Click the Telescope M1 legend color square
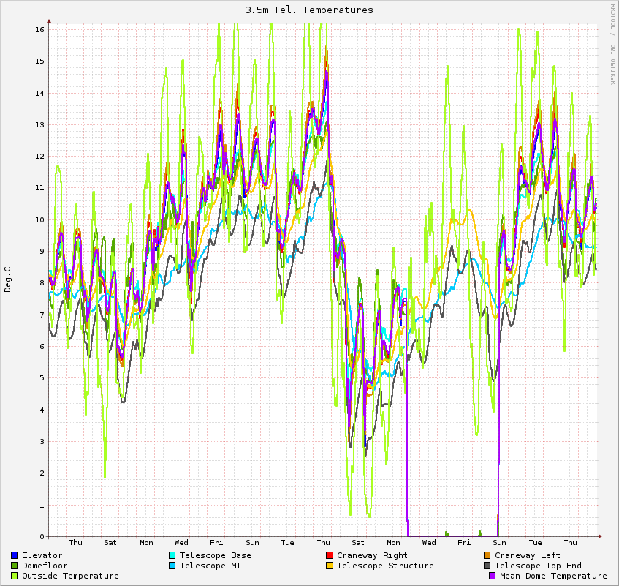The height and width of the screenshot is (586, 619). (172, 566)
